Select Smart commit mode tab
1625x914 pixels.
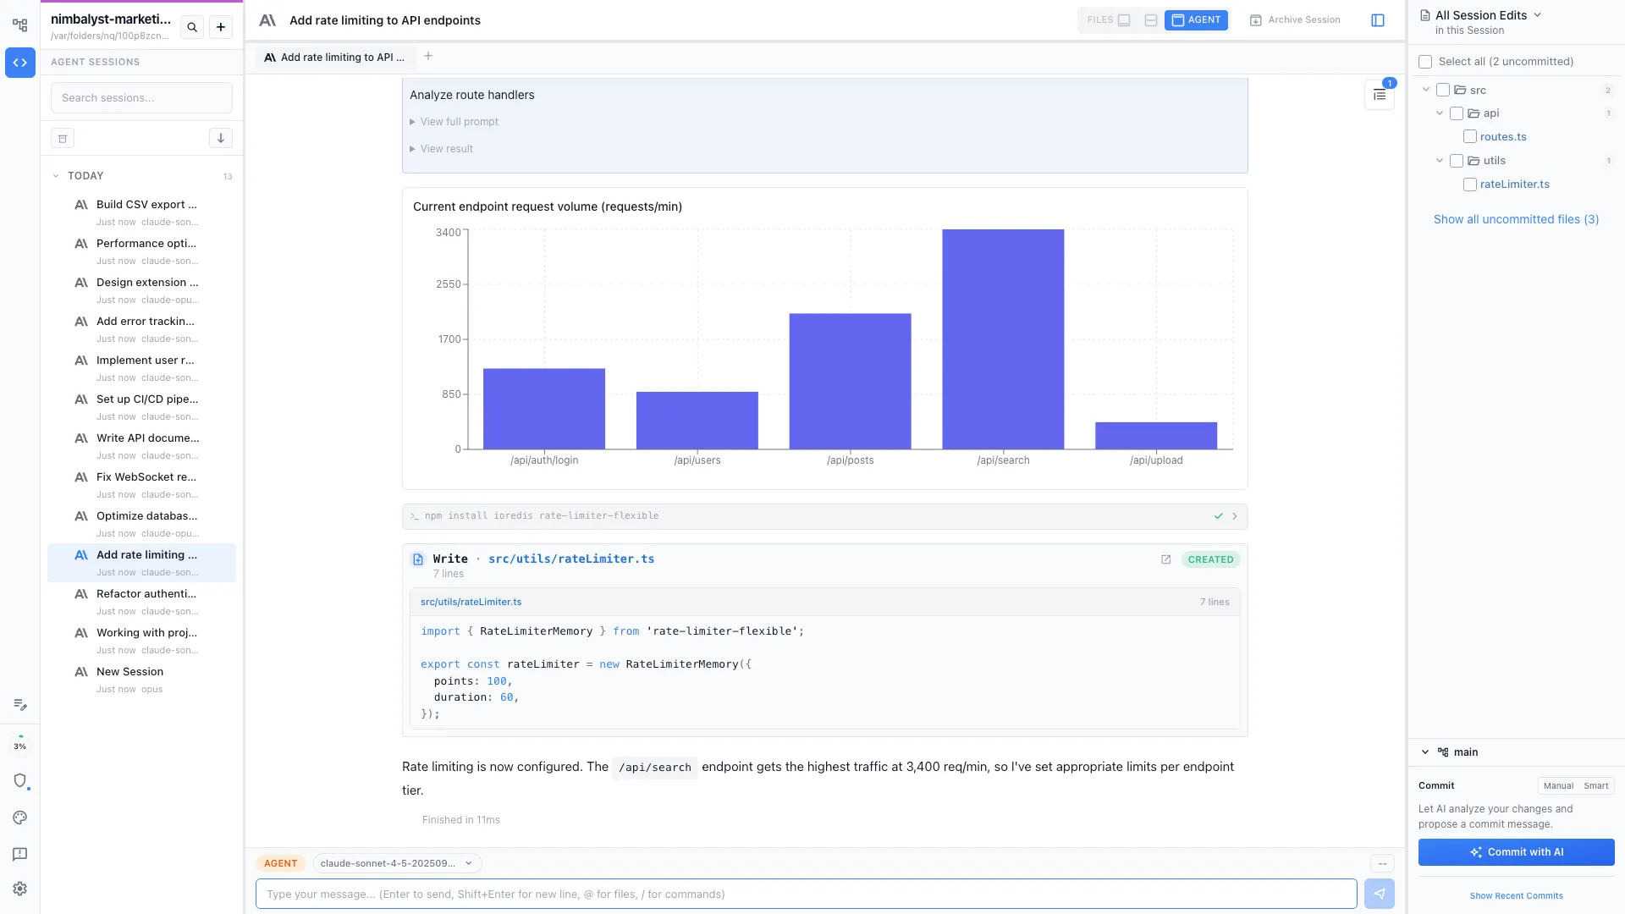coord(1595,785)
